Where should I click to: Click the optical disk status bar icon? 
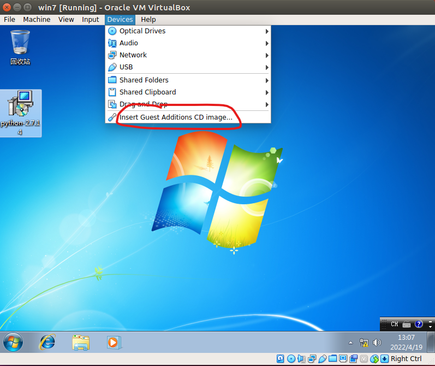[x=291, y=359]
